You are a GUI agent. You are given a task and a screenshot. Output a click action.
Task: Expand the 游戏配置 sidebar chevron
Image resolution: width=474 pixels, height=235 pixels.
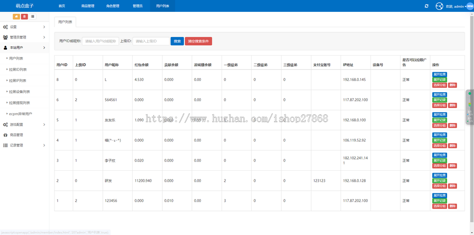(44, 125)
